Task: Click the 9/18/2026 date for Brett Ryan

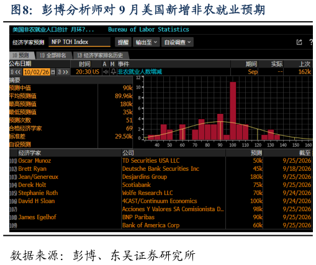Action: (297, 169)
